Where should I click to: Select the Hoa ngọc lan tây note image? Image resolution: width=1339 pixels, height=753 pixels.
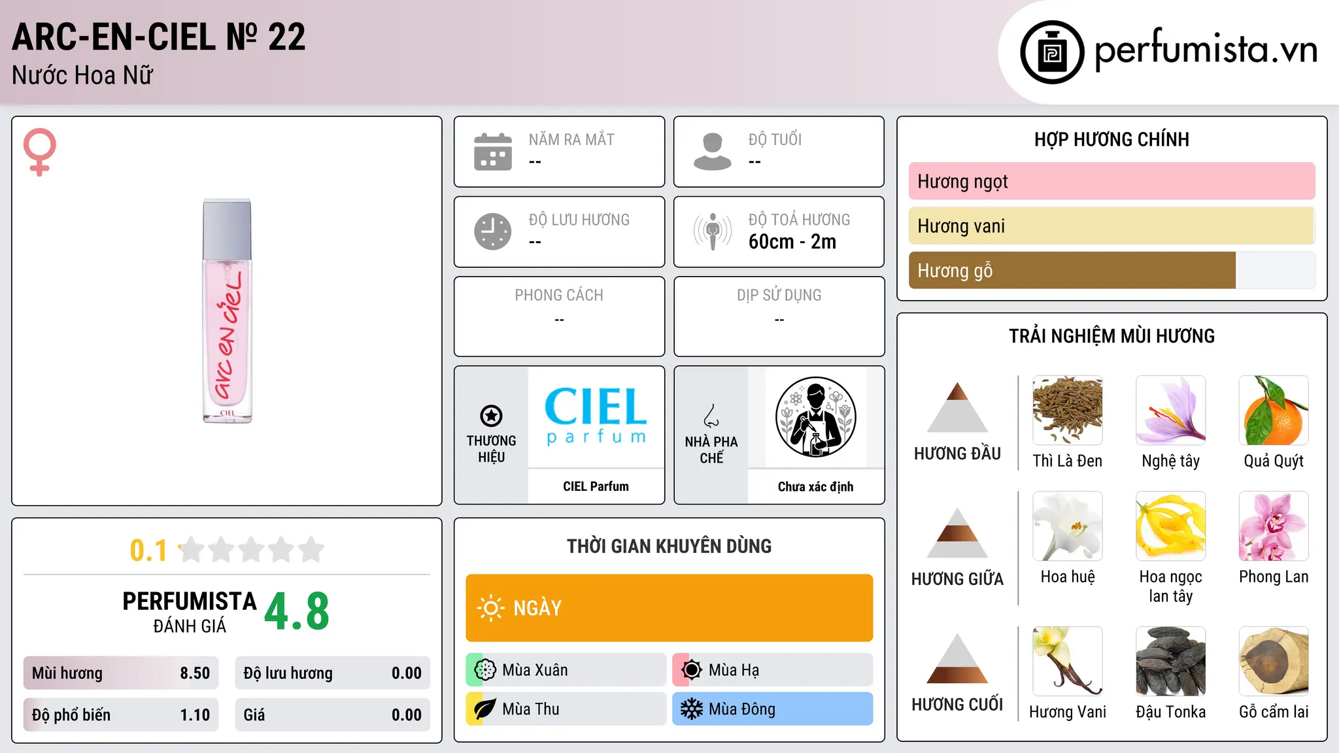[x=1171, y=526]
